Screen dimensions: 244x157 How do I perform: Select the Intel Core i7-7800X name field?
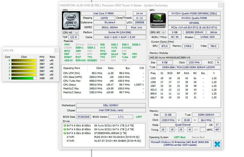(x=103, y=13)
